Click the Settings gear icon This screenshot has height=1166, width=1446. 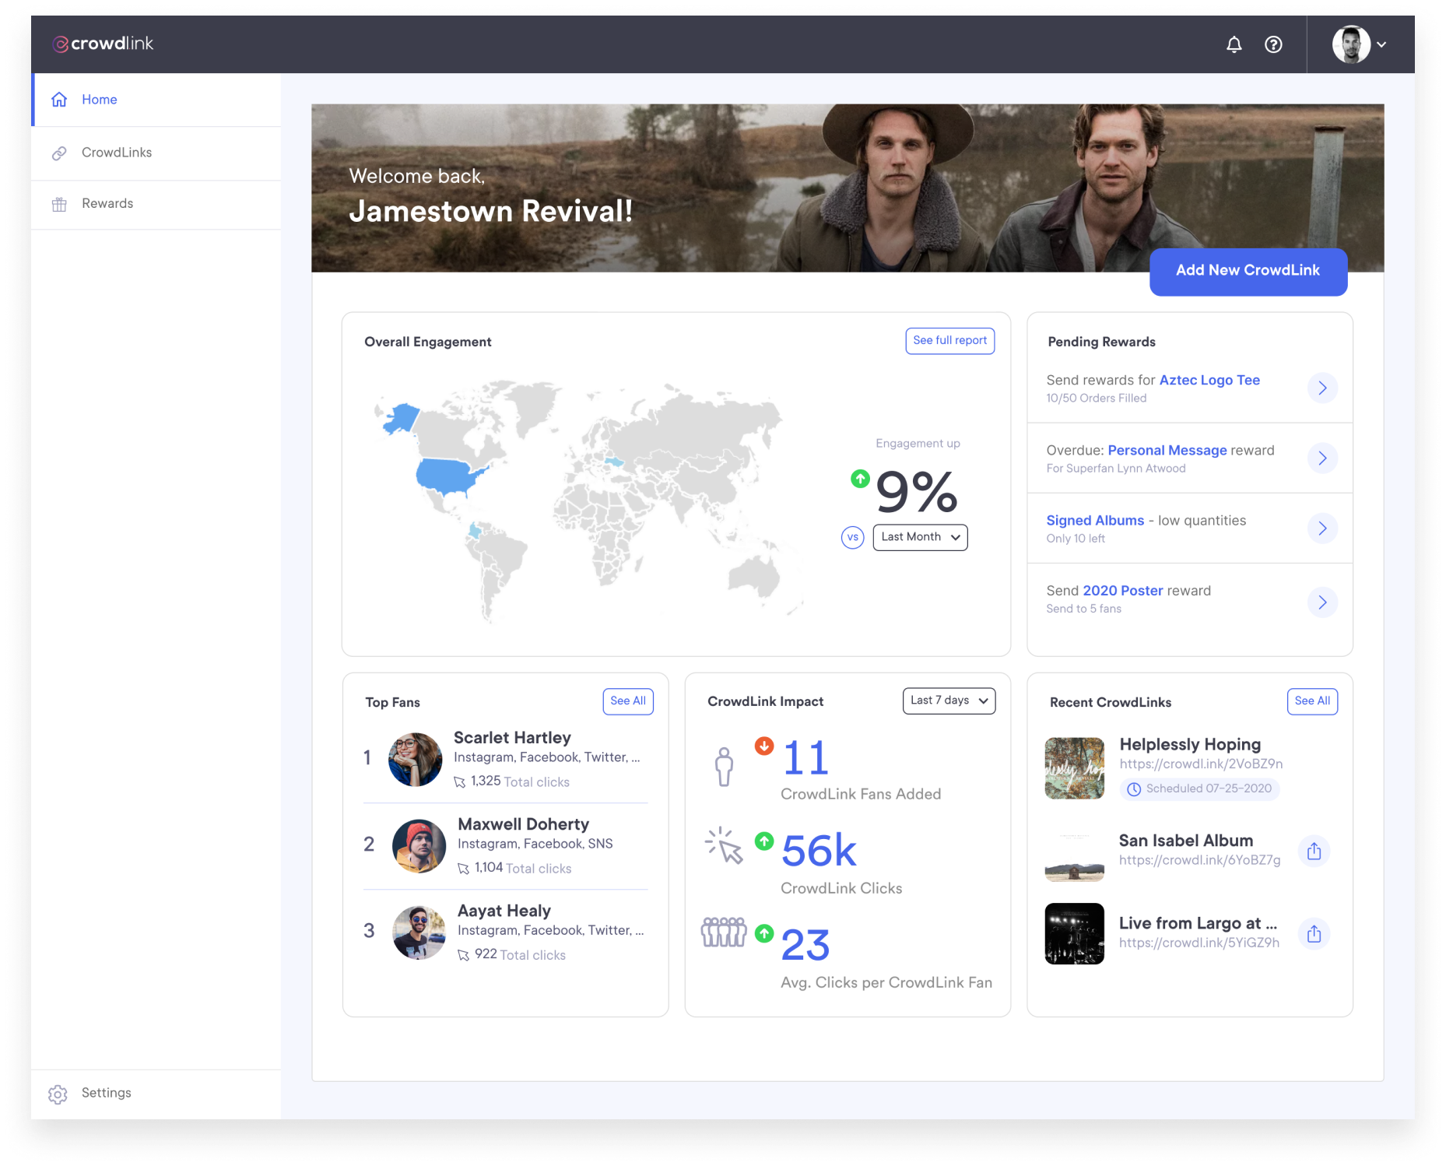click(58, 1094)
